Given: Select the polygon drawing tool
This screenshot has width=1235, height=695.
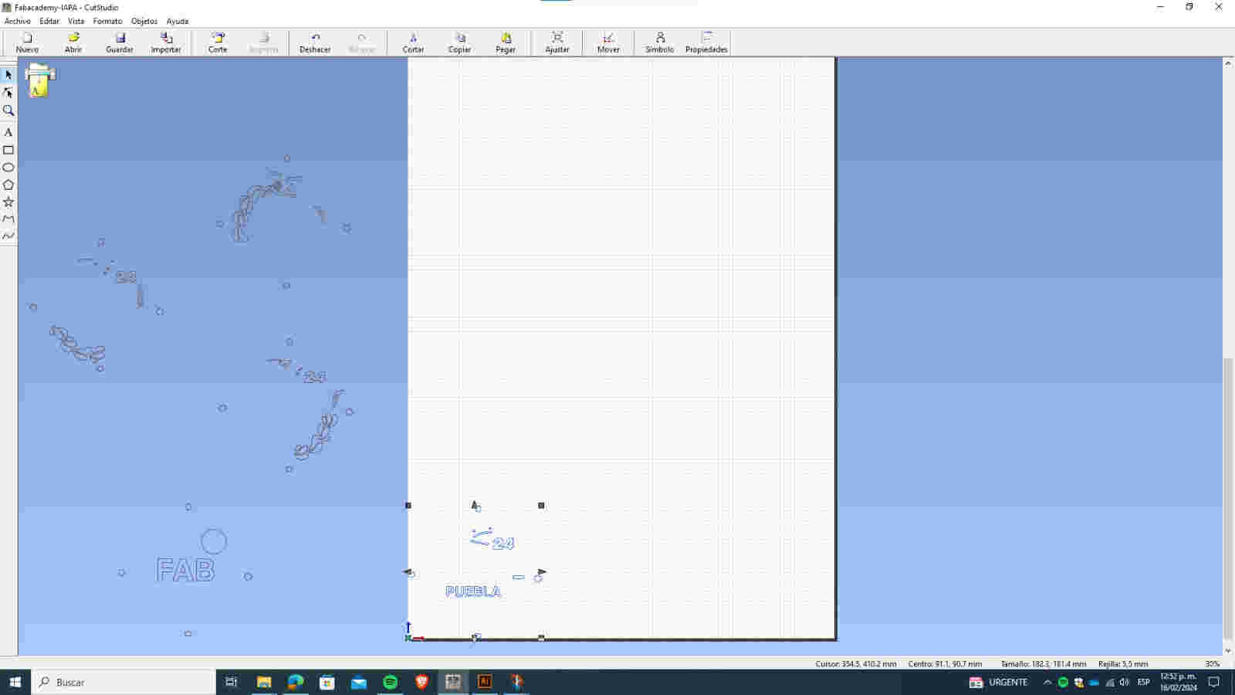Looking at the screenshot, I should pyautogui.click(x=8, y=185).
